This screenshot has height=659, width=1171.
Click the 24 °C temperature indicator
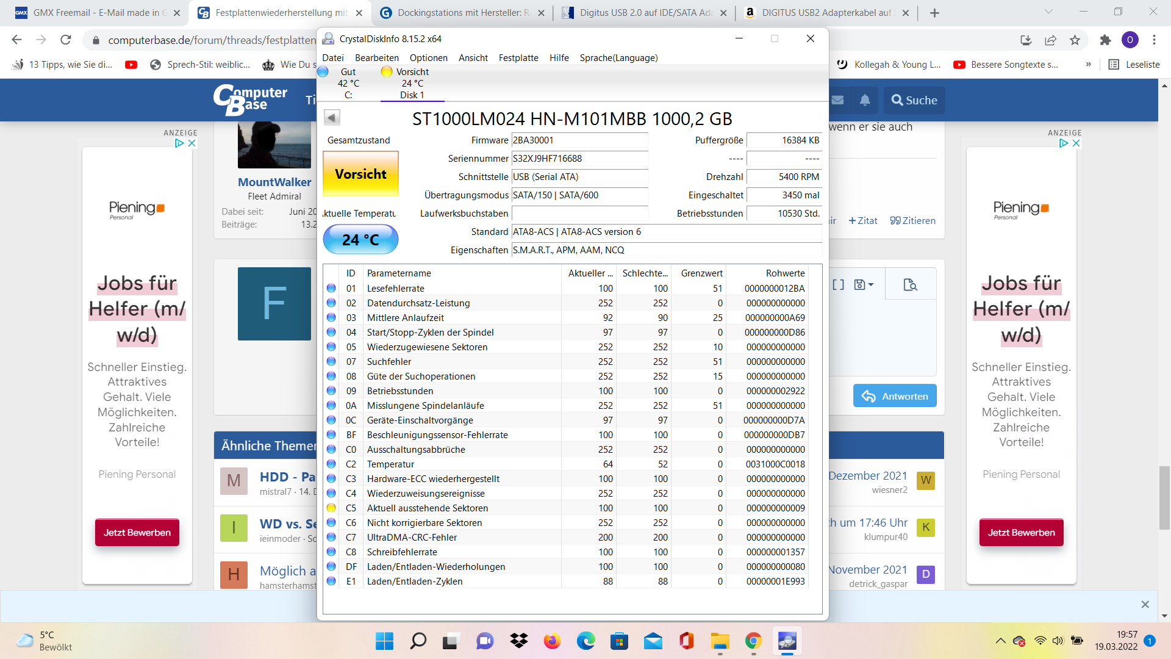(x=360, y=240)
